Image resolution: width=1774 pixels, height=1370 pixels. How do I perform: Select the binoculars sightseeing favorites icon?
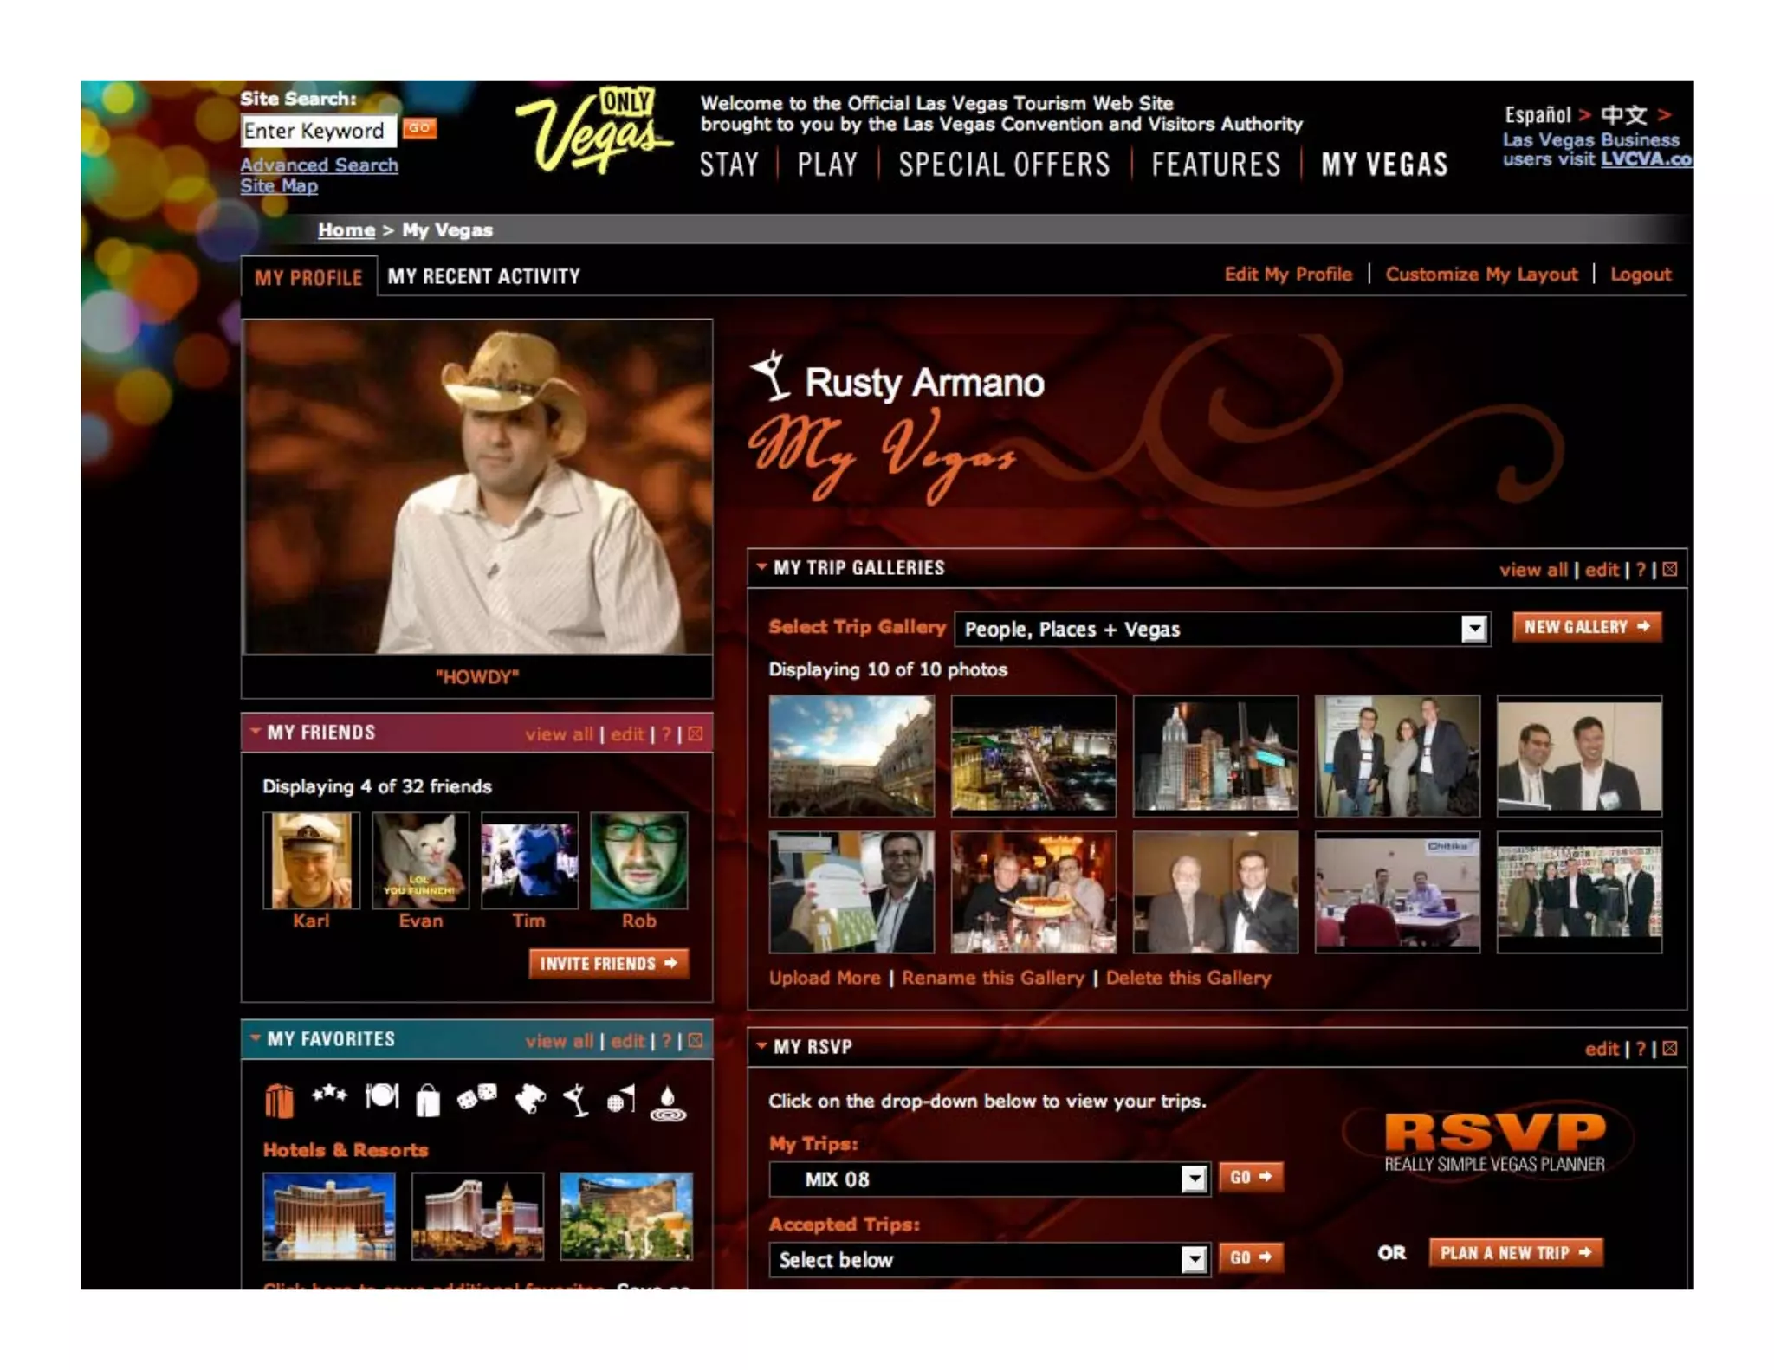(529, 1099)
